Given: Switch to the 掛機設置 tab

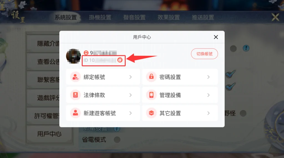Looking at the screenshot, I should (x=100, y=17).
